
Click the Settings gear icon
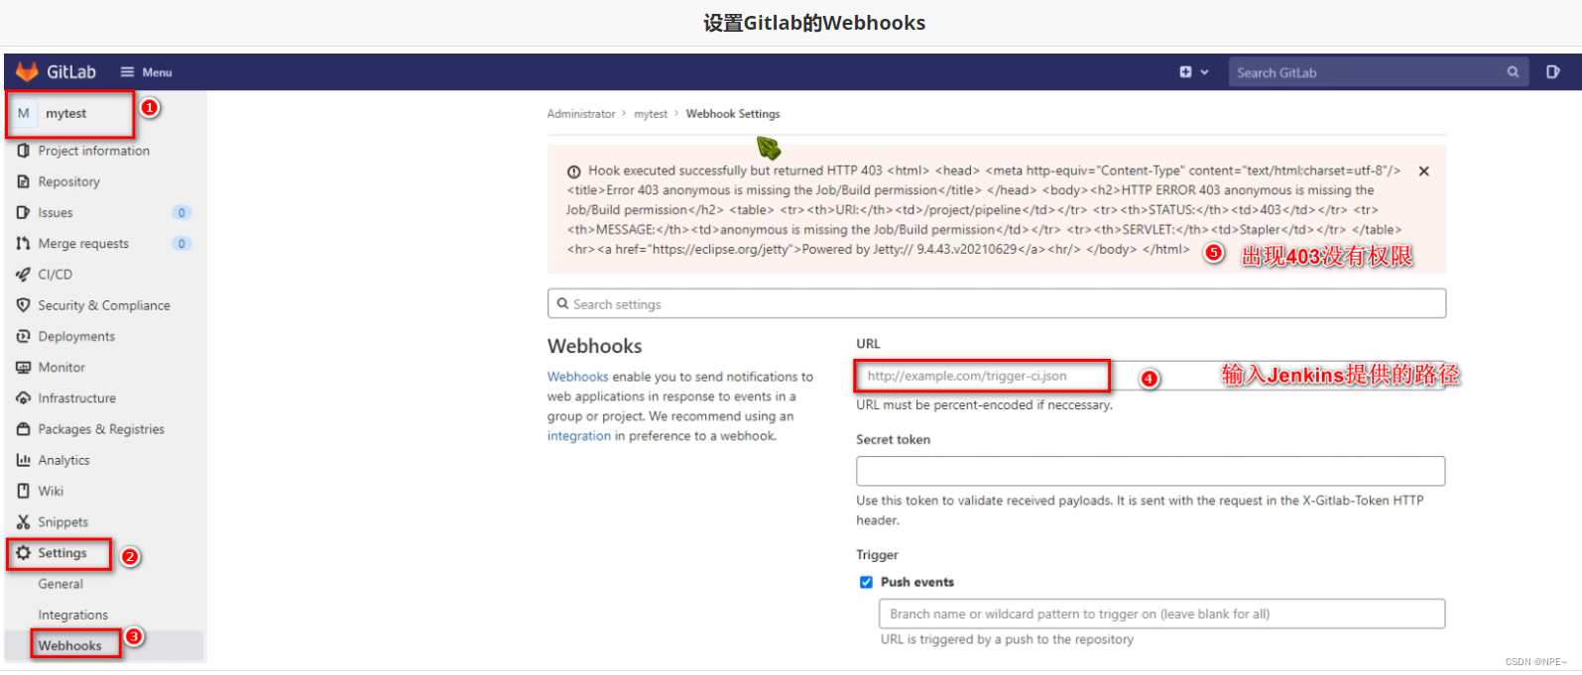click(x=24, y=552)
